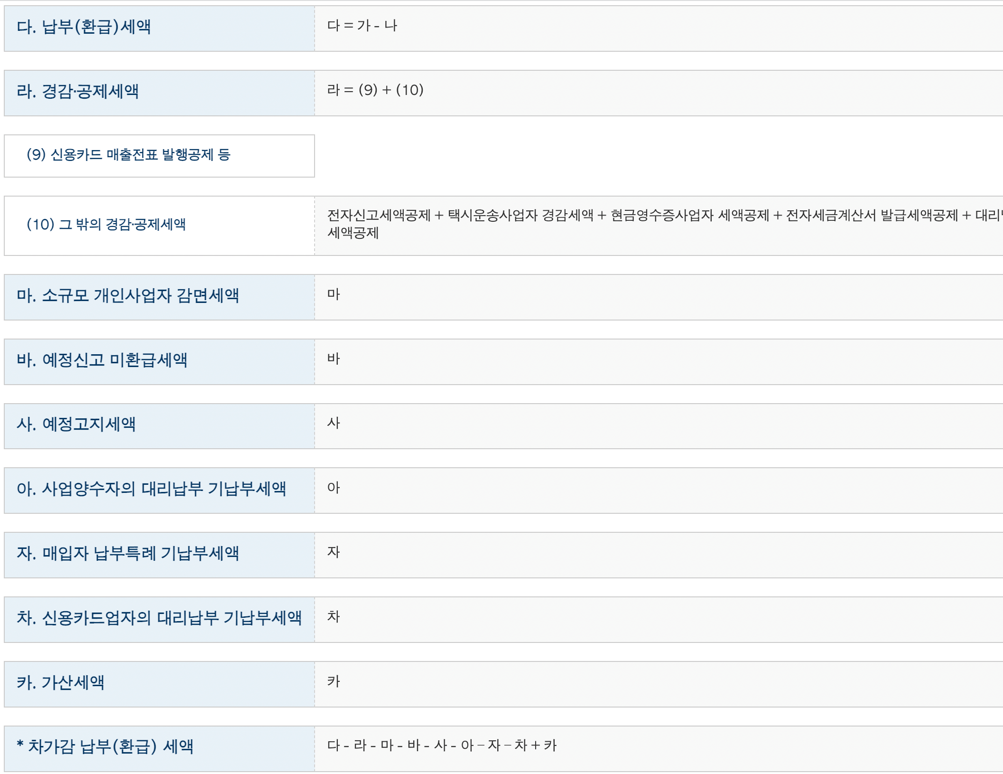Click the 바 value cell
The image size is (1003, 774).
[x=334, y=359]
